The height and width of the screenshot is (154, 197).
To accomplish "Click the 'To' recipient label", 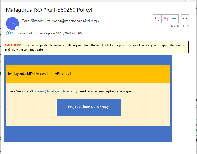I will [x=24, y=26].
